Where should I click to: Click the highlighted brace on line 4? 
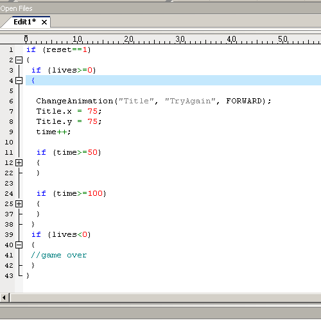click(33, 80)
